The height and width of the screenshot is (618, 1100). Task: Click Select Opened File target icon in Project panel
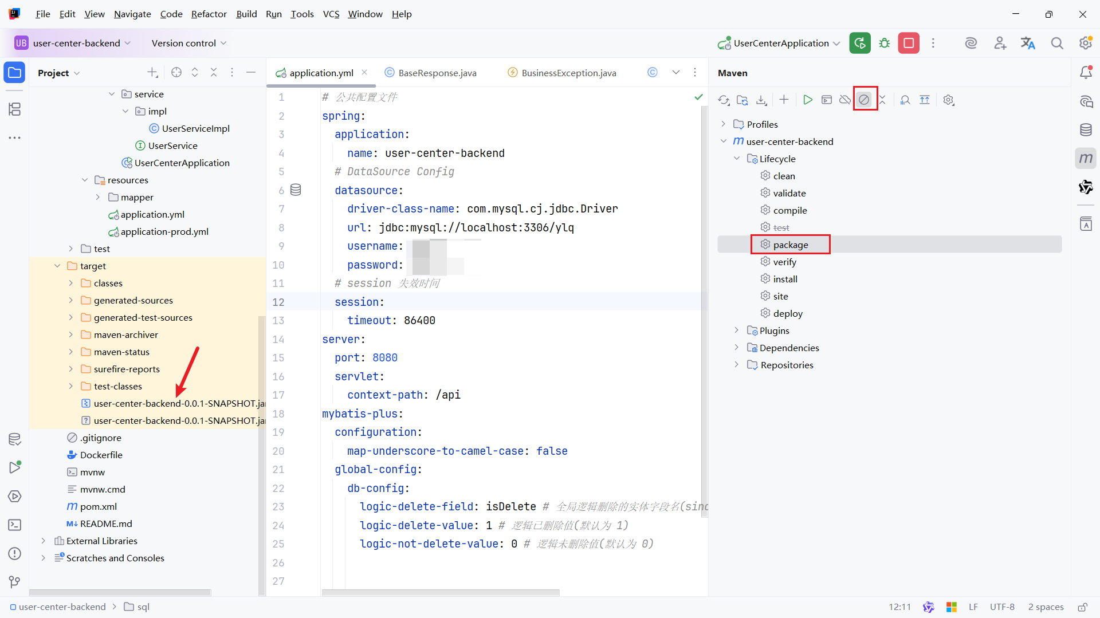[x=176, y=73]
